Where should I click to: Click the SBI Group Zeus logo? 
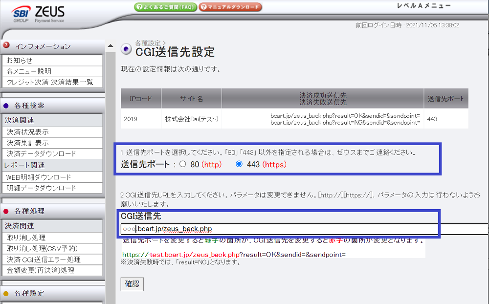point(38,14)
